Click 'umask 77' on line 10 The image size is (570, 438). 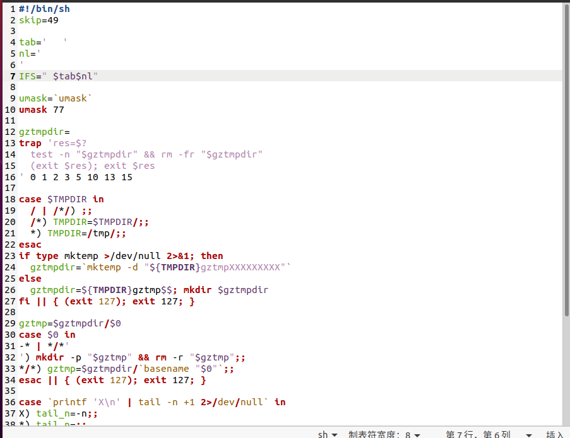click(41, 110)
